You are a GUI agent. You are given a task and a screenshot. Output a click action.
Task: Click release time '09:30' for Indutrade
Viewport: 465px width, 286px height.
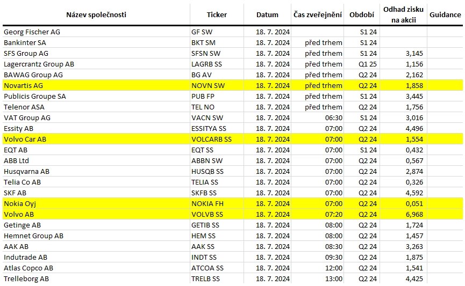pyautogui.click(x=334, y=257)
